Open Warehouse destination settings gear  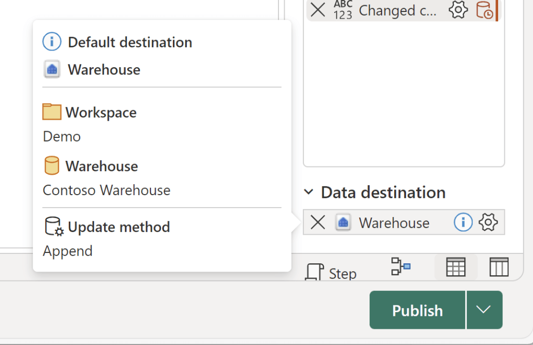[x=488, y=223]
